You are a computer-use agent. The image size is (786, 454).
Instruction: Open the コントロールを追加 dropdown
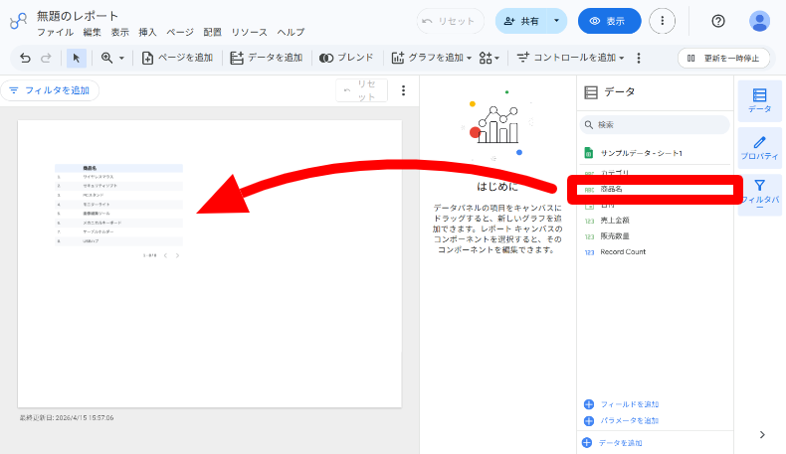click(x=571, y=58)
